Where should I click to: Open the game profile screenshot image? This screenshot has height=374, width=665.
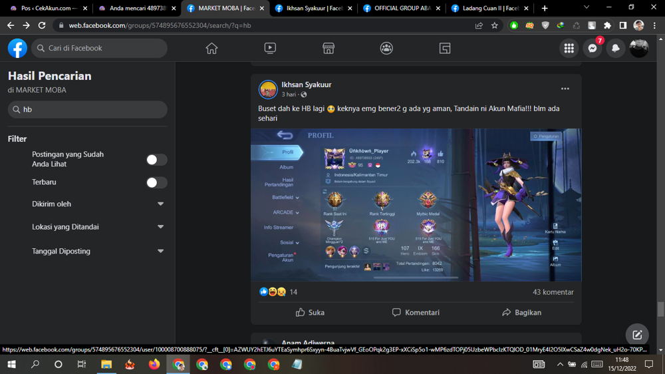[x=416, y=204]
